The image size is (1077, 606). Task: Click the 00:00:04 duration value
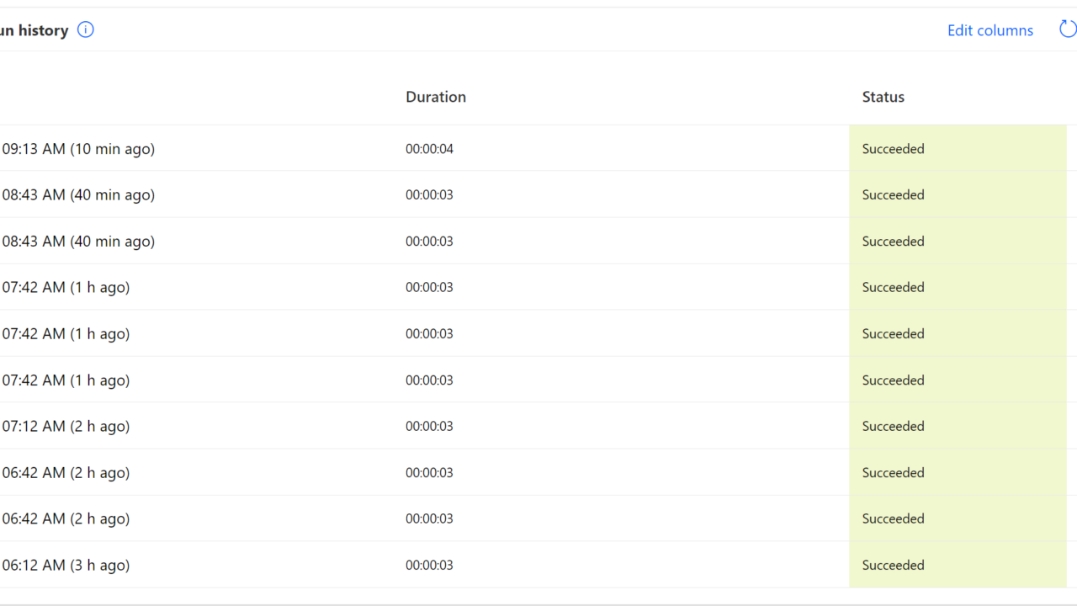pyautogui.click(x=429, y=149)
